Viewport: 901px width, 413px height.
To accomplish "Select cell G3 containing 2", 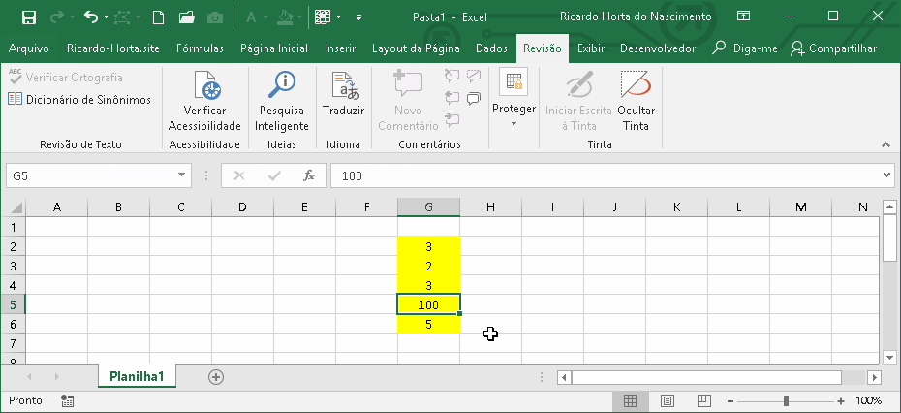I will tap(428, 266).
